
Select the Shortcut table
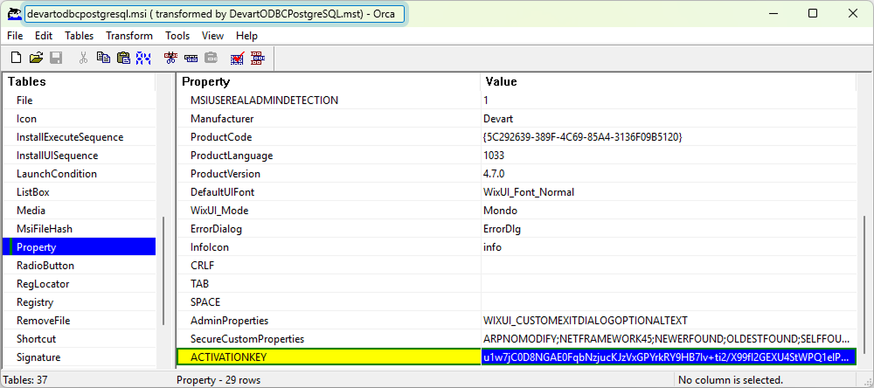[x=80, y=339]
